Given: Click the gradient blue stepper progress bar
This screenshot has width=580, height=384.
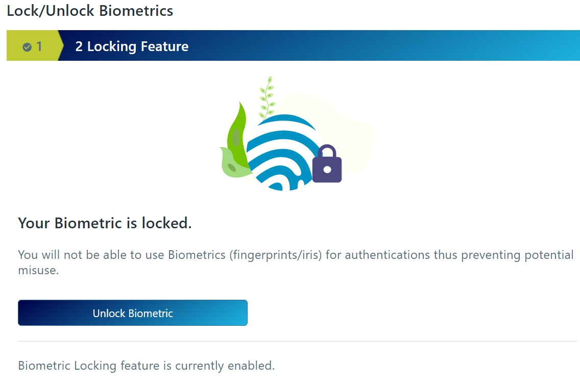Looking at the screenshot, I should tap(306, 46).
